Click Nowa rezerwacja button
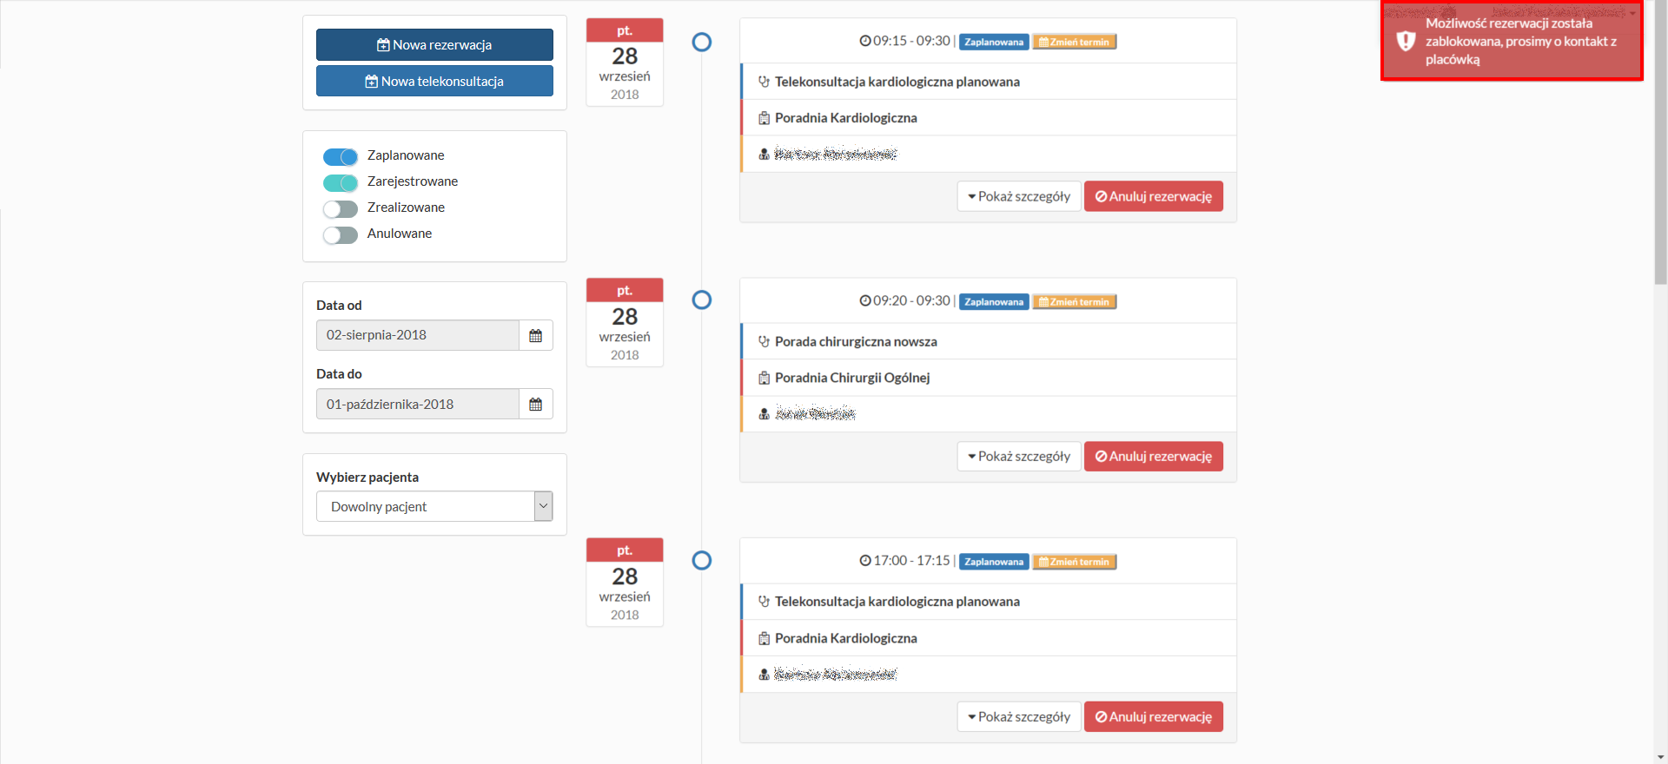 pos(434,45)
